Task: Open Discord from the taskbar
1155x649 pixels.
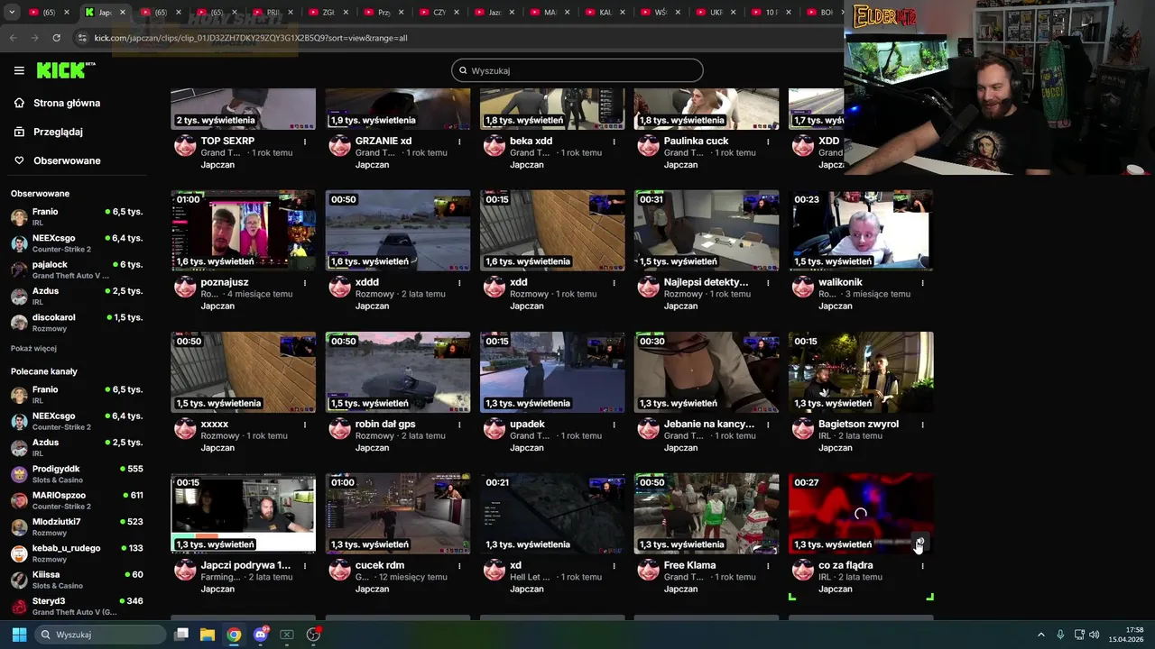Action: click(261, 635)
